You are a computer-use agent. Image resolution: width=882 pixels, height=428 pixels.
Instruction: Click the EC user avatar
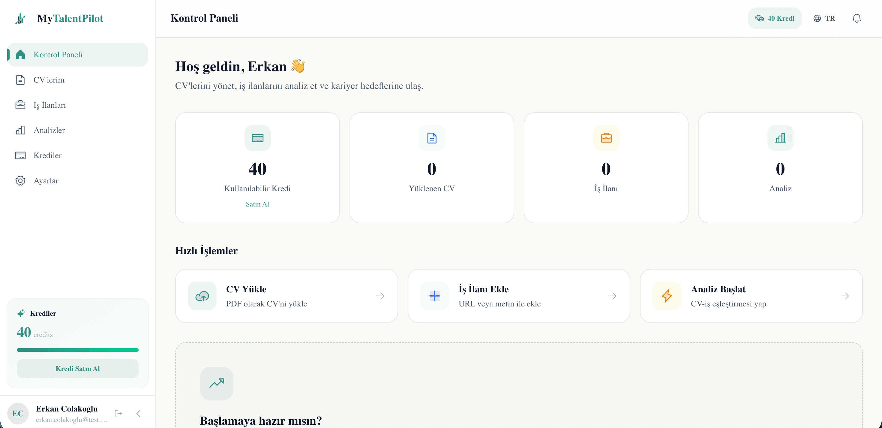pyautogui.click(x=18, y=413)
